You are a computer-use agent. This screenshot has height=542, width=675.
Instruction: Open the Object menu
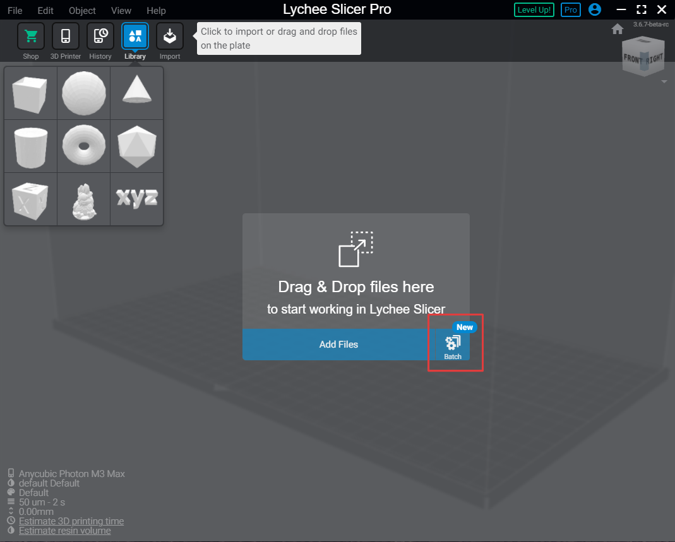(82, 10)
